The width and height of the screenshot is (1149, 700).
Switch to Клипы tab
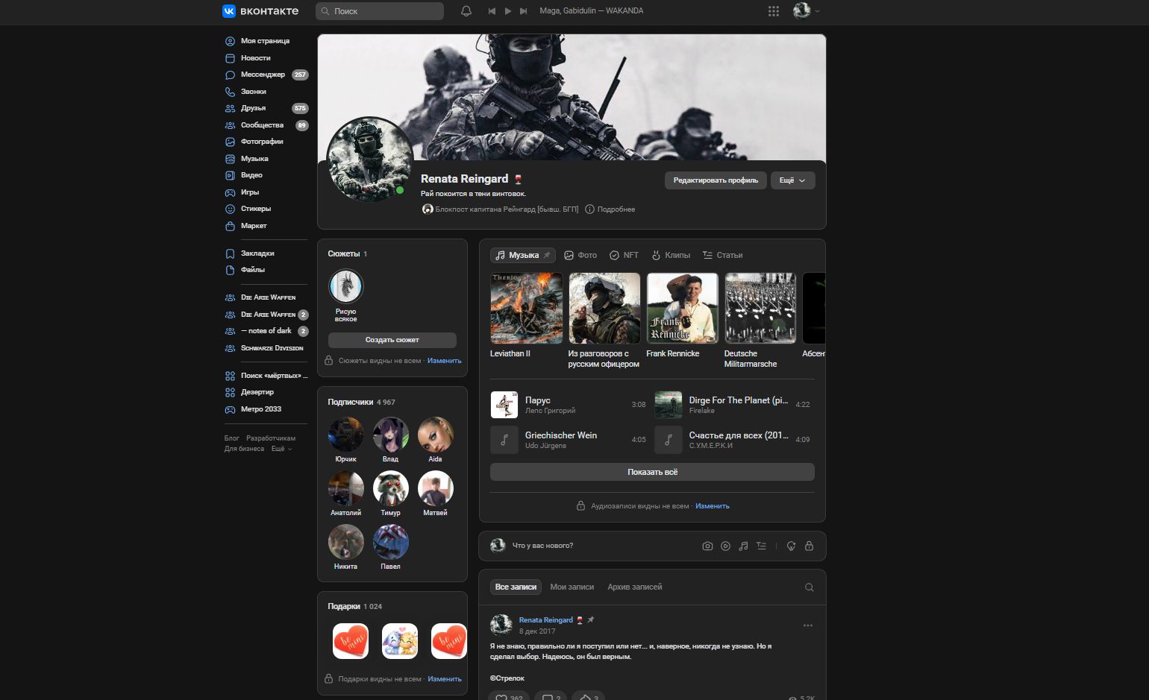click(671, 255)
